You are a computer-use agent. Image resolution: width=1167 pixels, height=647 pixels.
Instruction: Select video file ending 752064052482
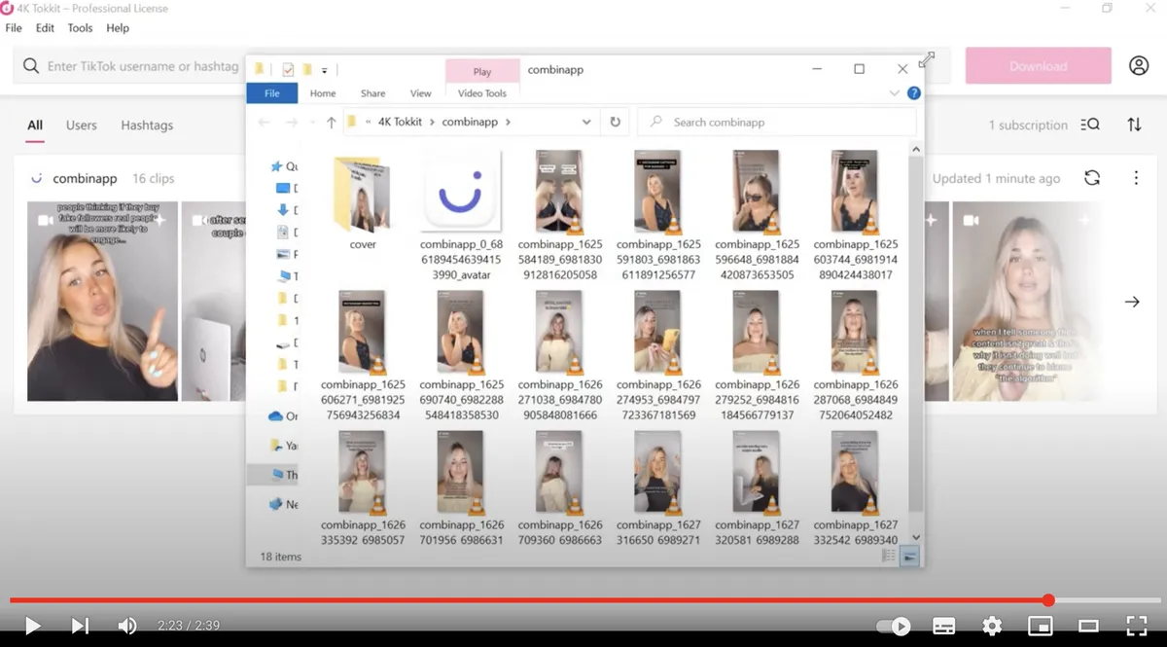tap(856, 355)
